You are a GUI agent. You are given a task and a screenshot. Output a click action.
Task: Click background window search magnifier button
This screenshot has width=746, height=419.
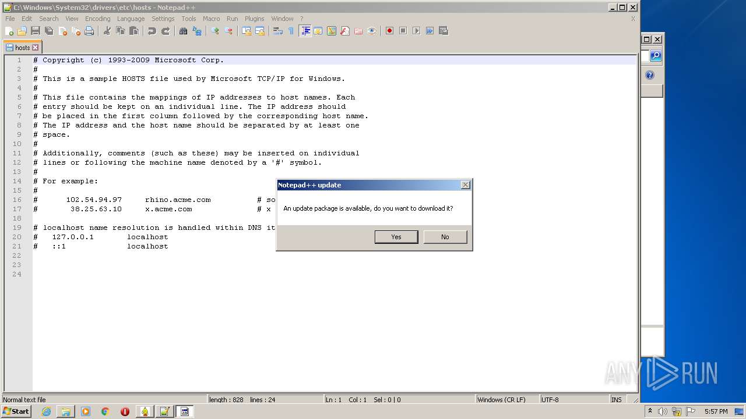656,56
